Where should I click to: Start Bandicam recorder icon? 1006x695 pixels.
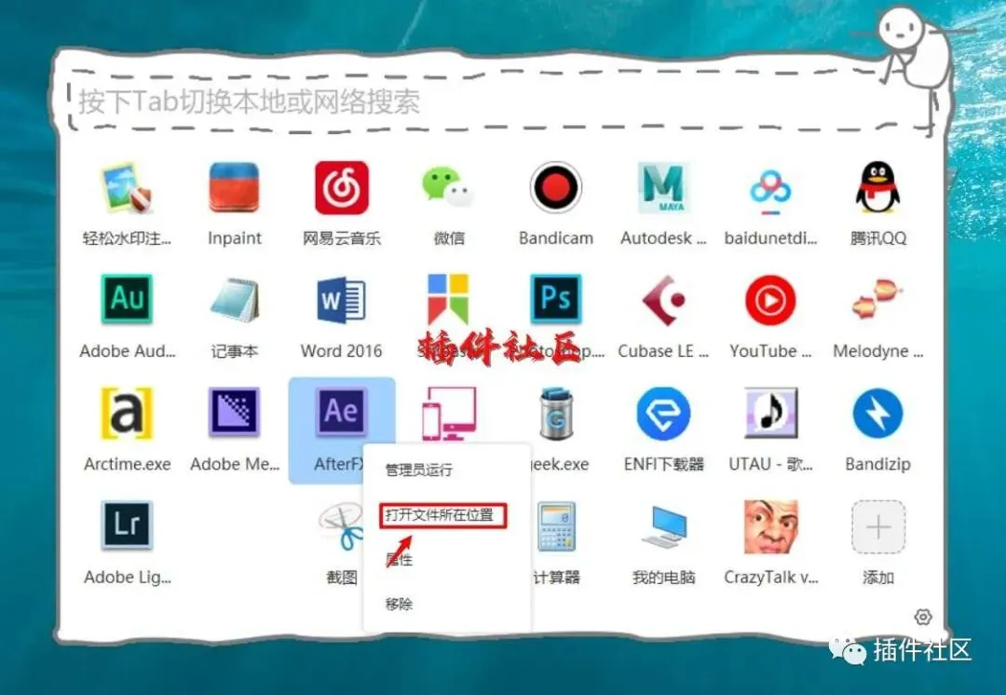point(555,188)
